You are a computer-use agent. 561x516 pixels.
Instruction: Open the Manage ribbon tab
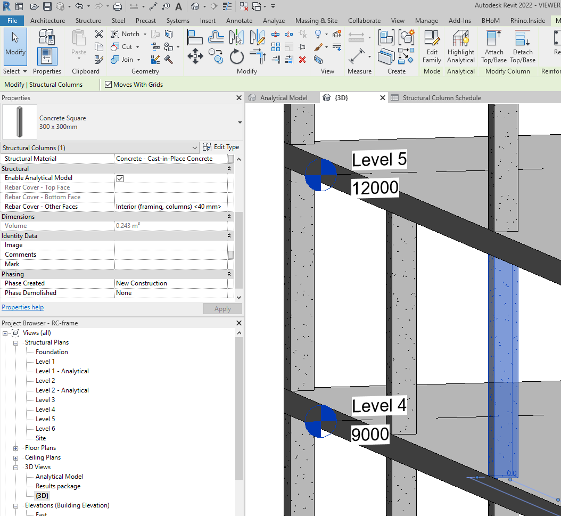(426, 20)
